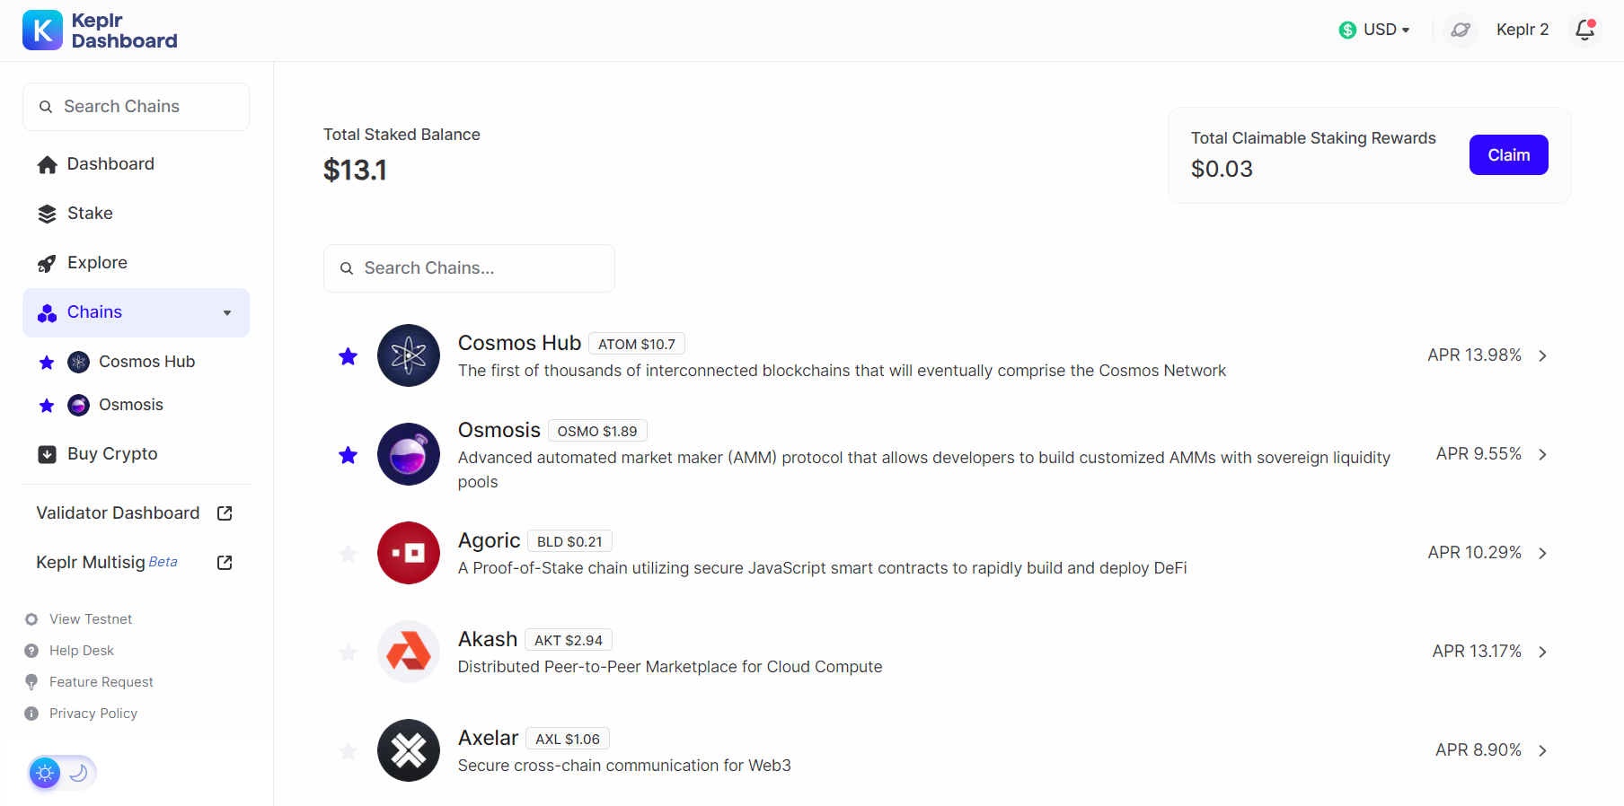Screen dimensions: 1624x806
Task: Click the AKT $2.94 price tag
Action: pos(569,640)
